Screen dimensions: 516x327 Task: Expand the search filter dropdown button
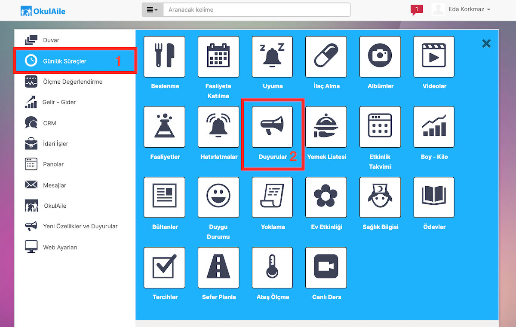pos(153,10)
